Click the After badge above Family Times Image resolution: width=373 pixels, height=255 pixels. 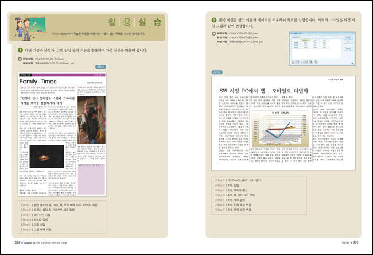(x=100, y=67)
